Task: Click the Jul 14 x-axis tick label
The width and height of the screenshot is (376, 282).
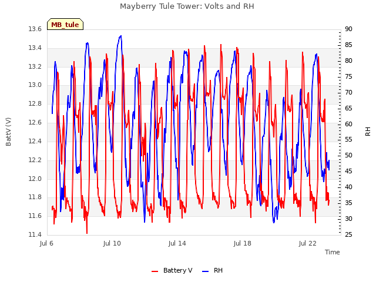Action: tap(177, 243)
